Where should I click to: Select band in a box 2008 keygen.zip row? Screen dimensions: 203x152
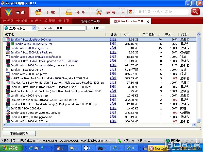click(100, 96)
